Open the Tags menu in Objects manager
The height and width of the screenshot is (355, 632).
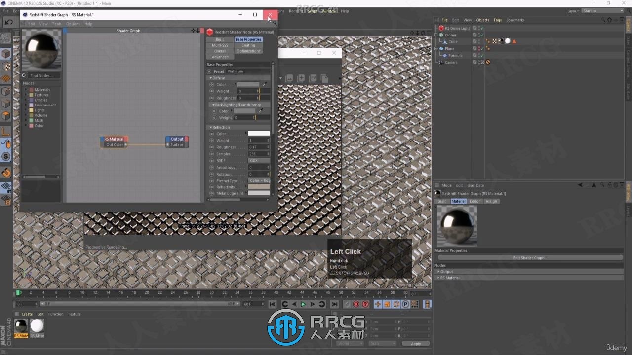coord(497,20)
